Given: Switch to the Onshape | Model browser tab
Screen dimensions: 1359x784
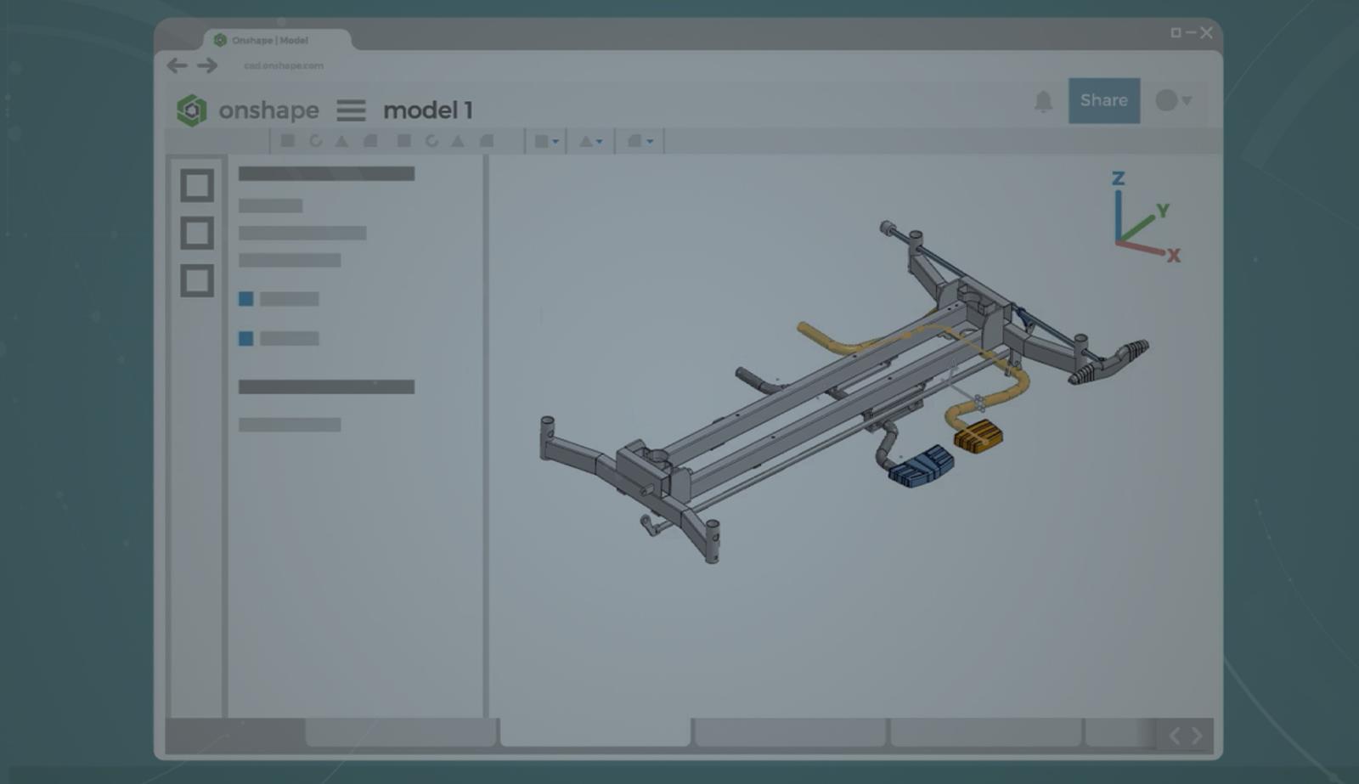Looking at the screenshot, I should [270, 40].
